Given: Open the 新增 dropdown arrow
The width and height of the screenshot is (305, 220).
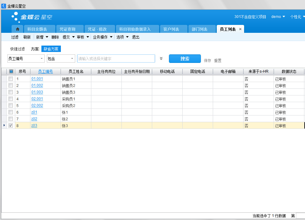Looking at the screenshot, I should coord(47,37).
